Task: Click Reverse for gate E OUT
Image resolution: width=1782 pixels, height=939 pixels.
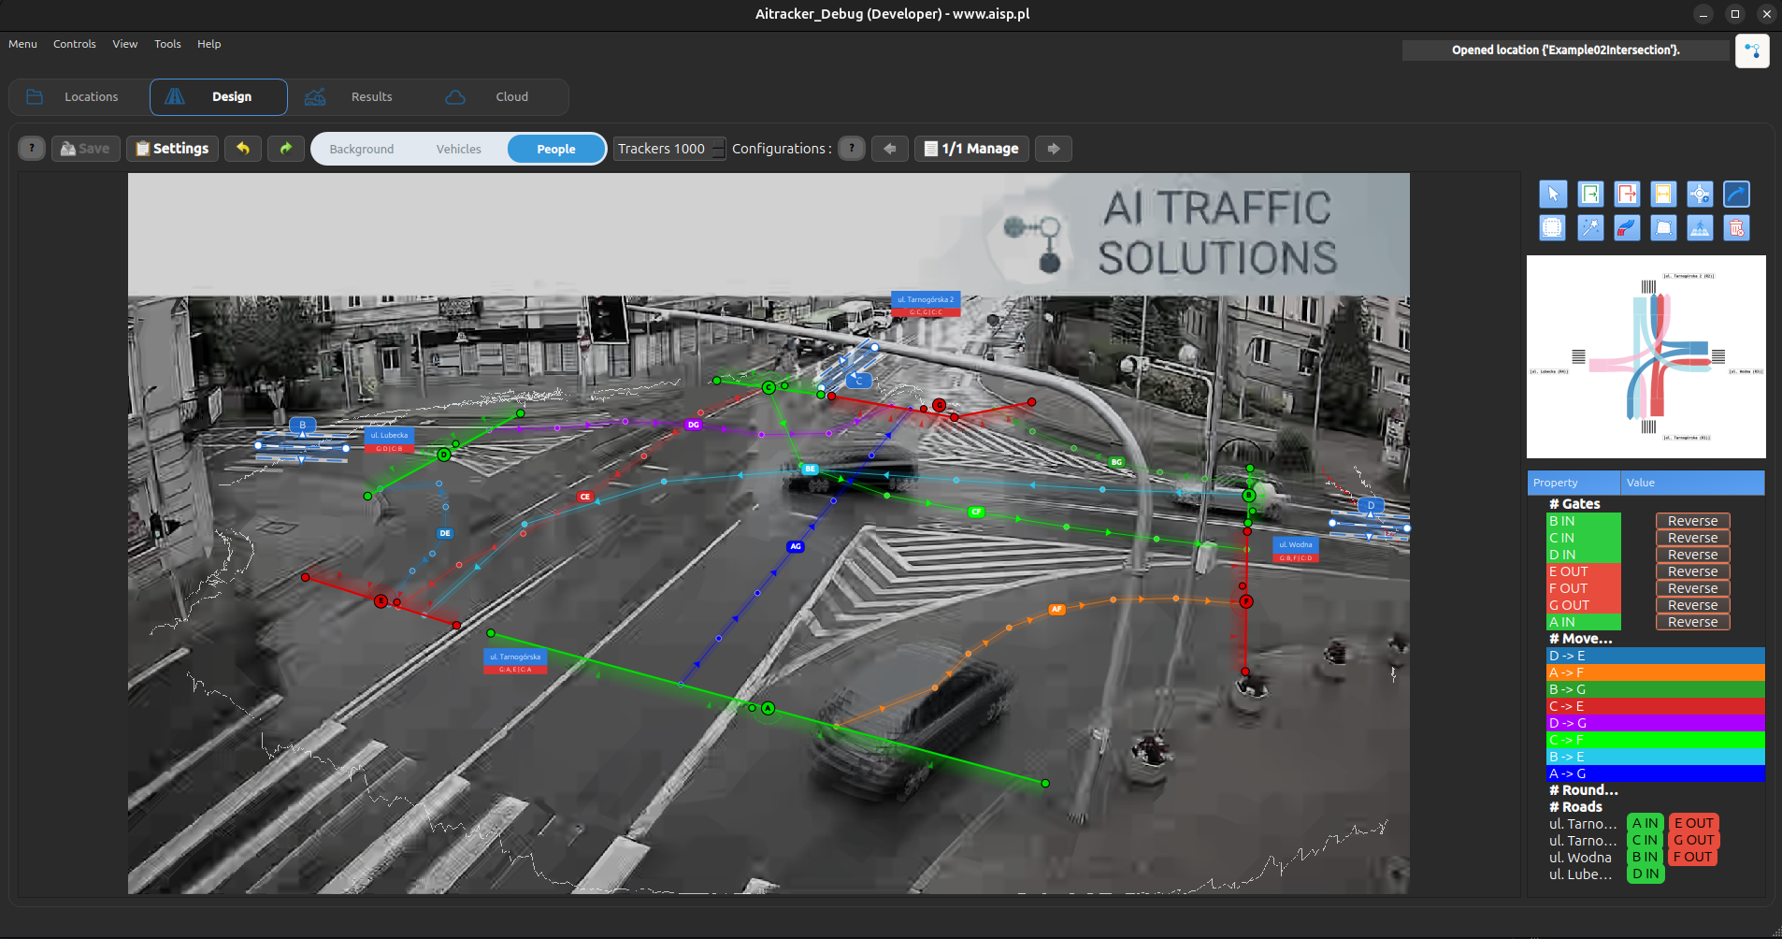Action: pyautogui.click(x=1692, y=571)
